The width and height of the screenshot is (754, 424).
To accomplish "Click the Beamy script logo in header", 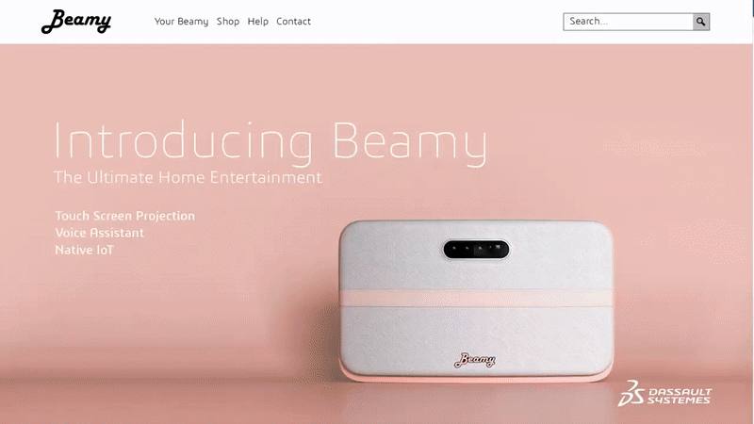I will point(76,21).
